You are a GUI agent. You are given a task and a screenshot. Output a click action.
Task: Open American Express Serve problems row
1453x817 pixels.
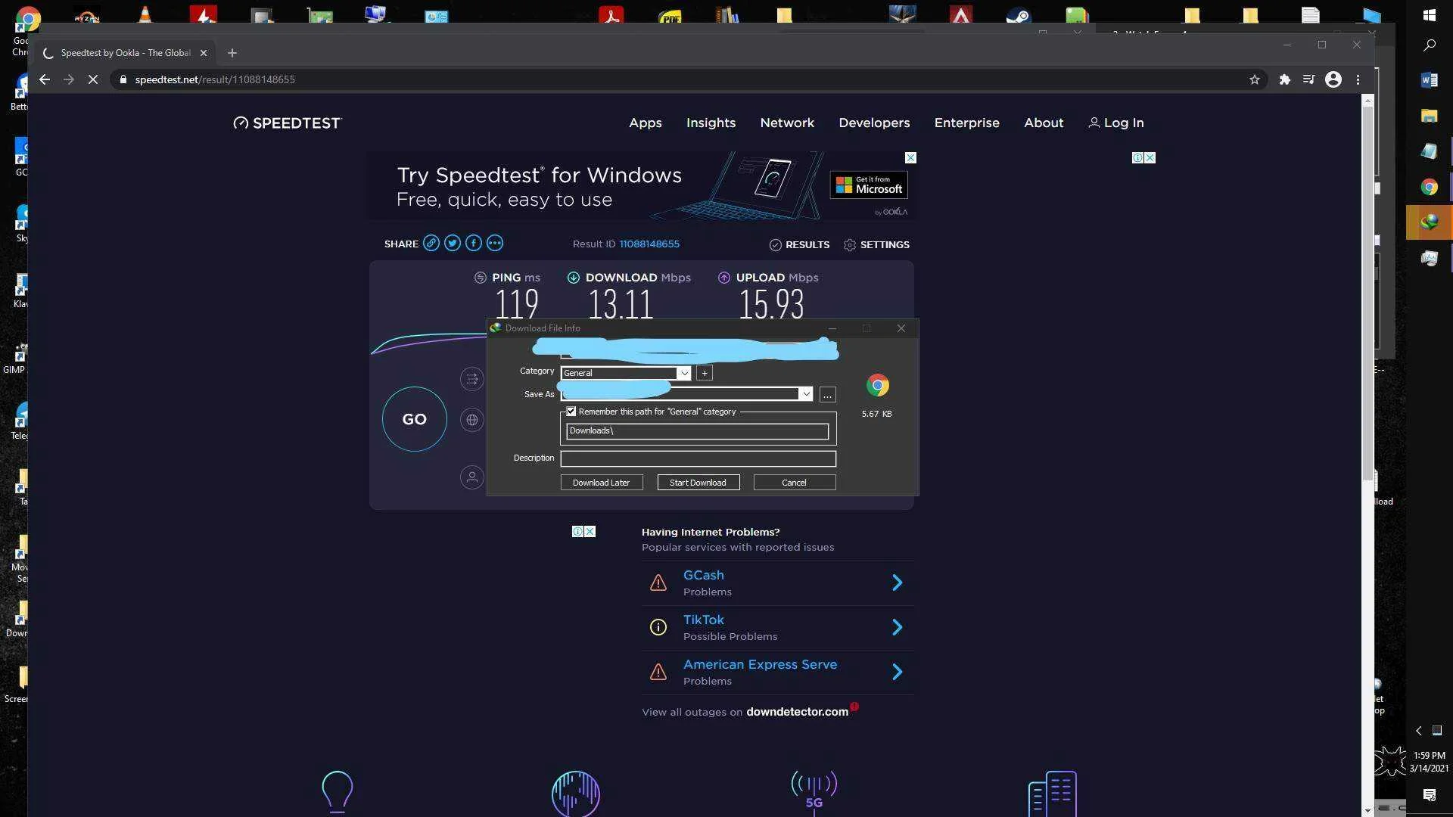[x=777, y=672]
